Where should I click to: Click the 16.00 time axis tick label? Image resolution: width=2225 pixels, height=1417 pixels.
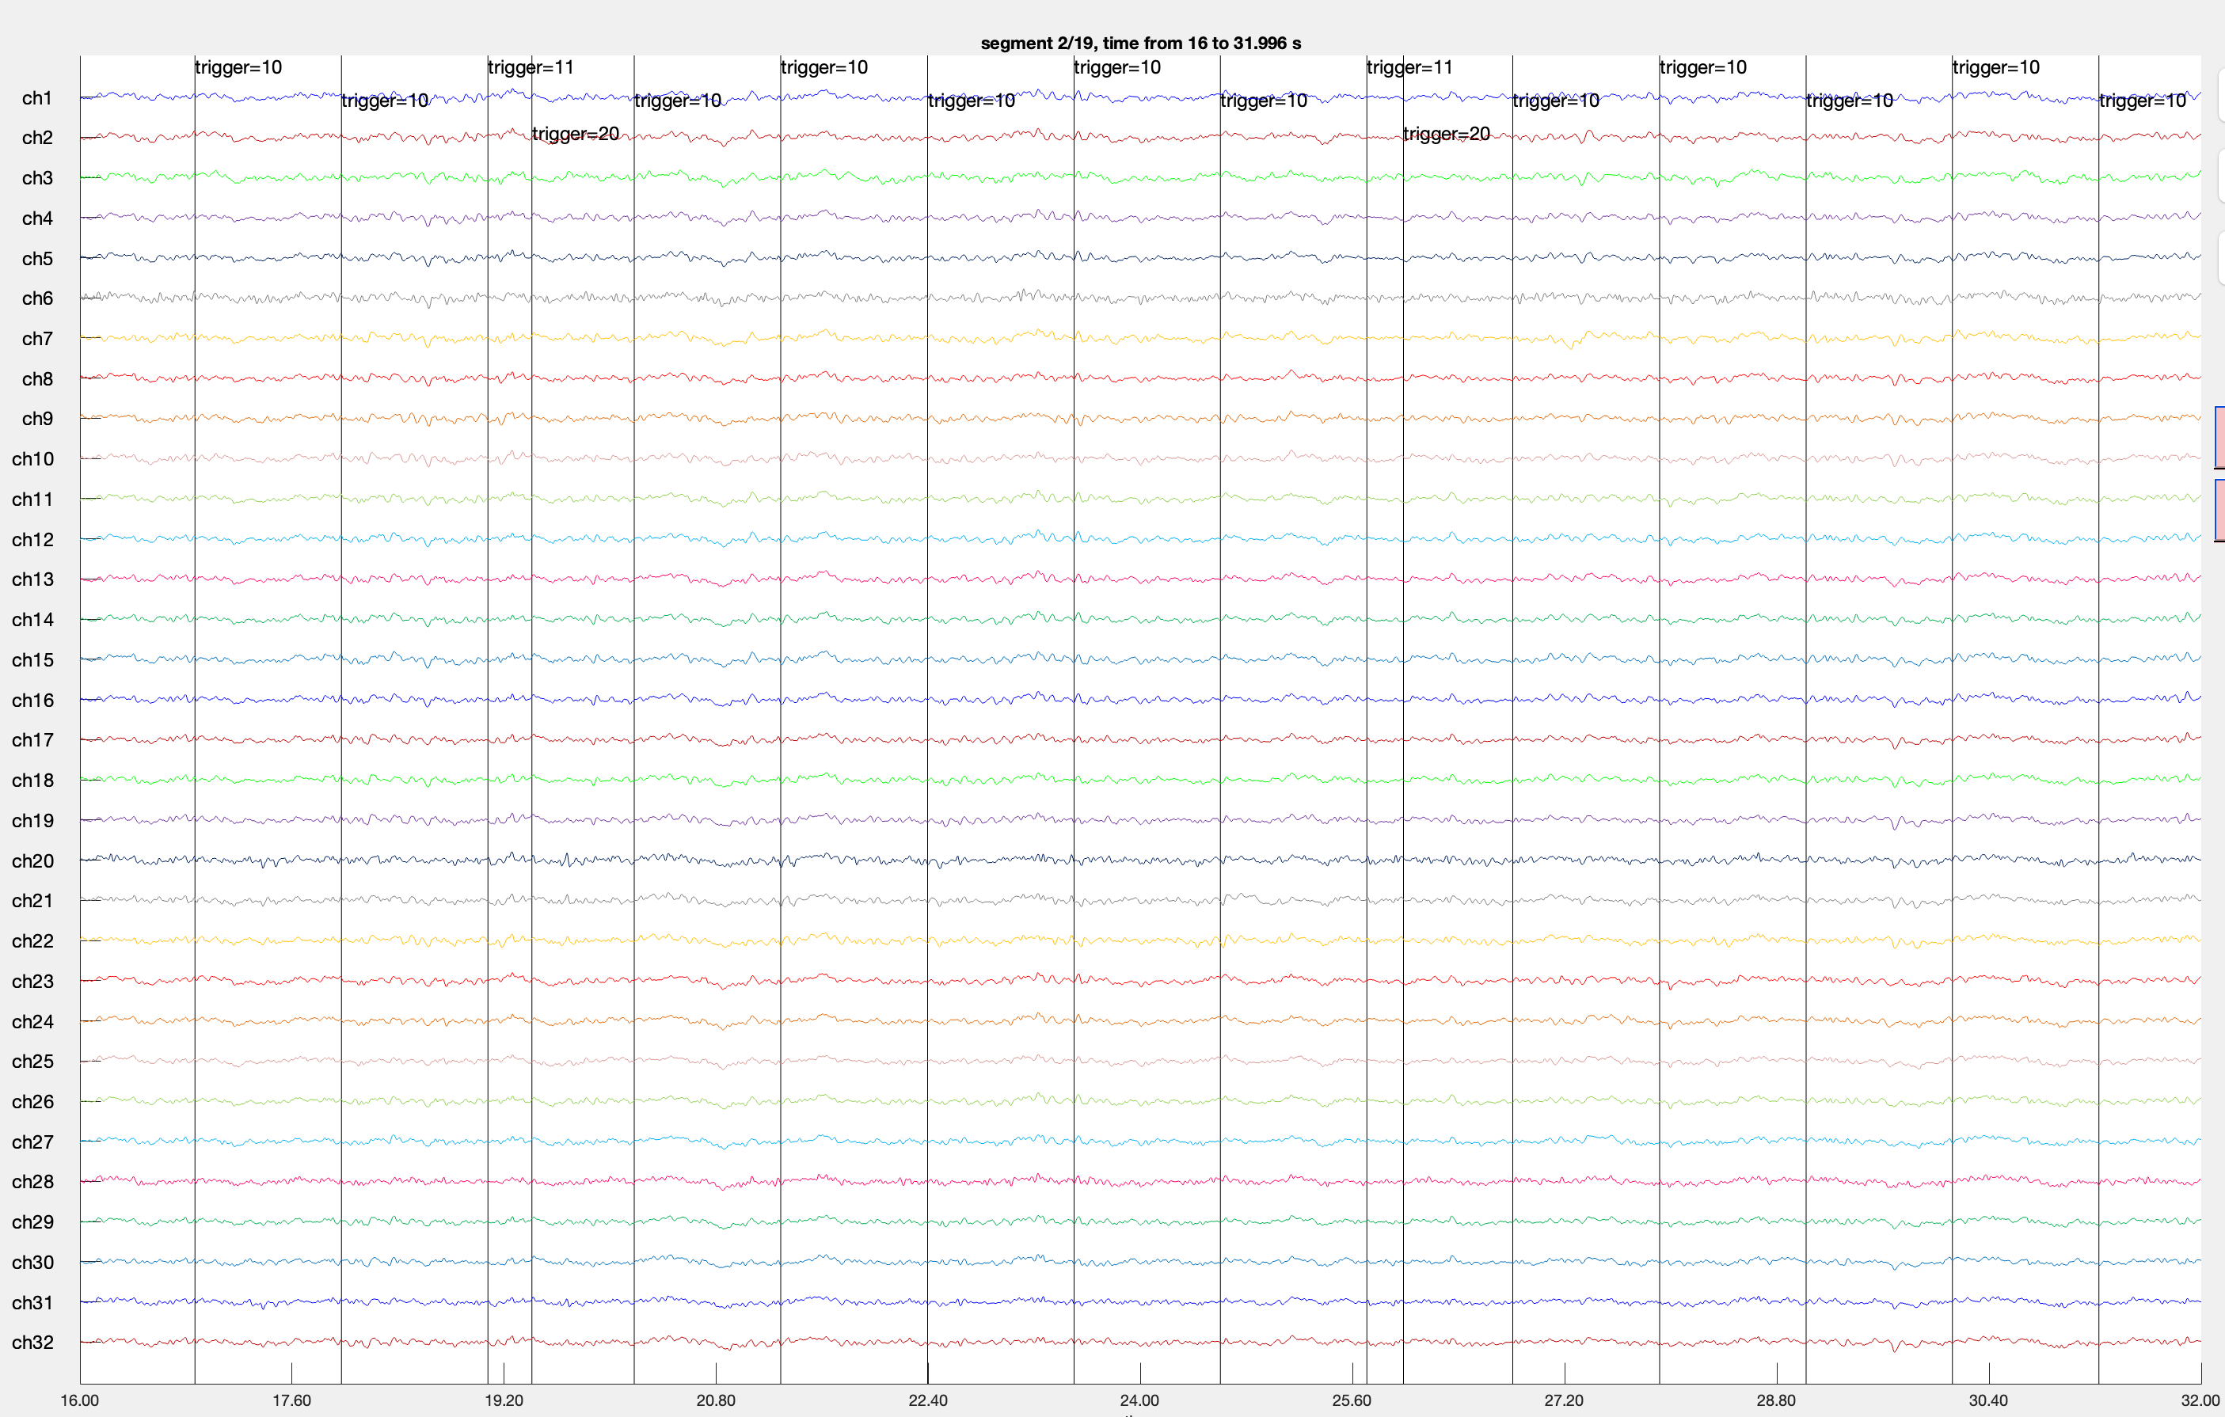(x=79, y=1400)
